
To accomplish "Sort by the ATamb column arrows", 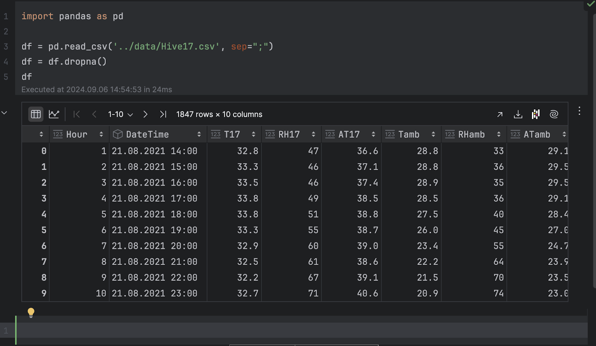I will coord(564,134).
